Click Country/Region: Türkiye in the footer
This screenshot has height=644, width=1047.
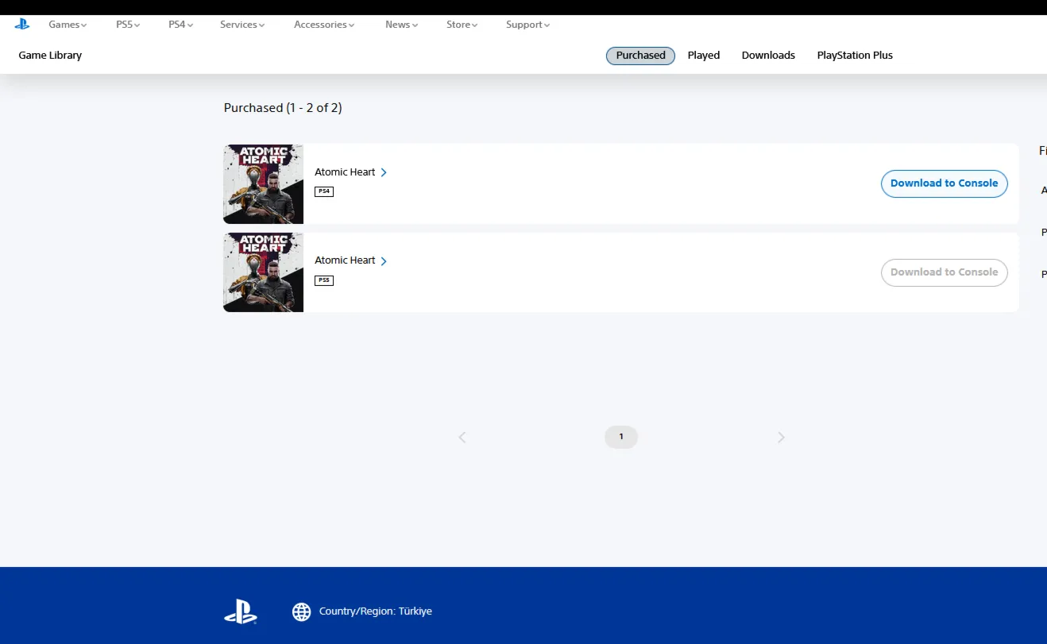(376, 611)
